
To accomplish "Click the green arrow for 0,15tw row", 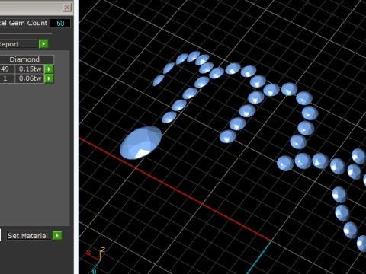I will [x=49, y=69].
